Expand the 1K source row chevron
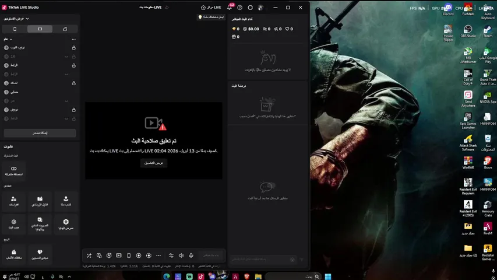The height and width of the screenshot is (280, 497). [x=66, y=57]
